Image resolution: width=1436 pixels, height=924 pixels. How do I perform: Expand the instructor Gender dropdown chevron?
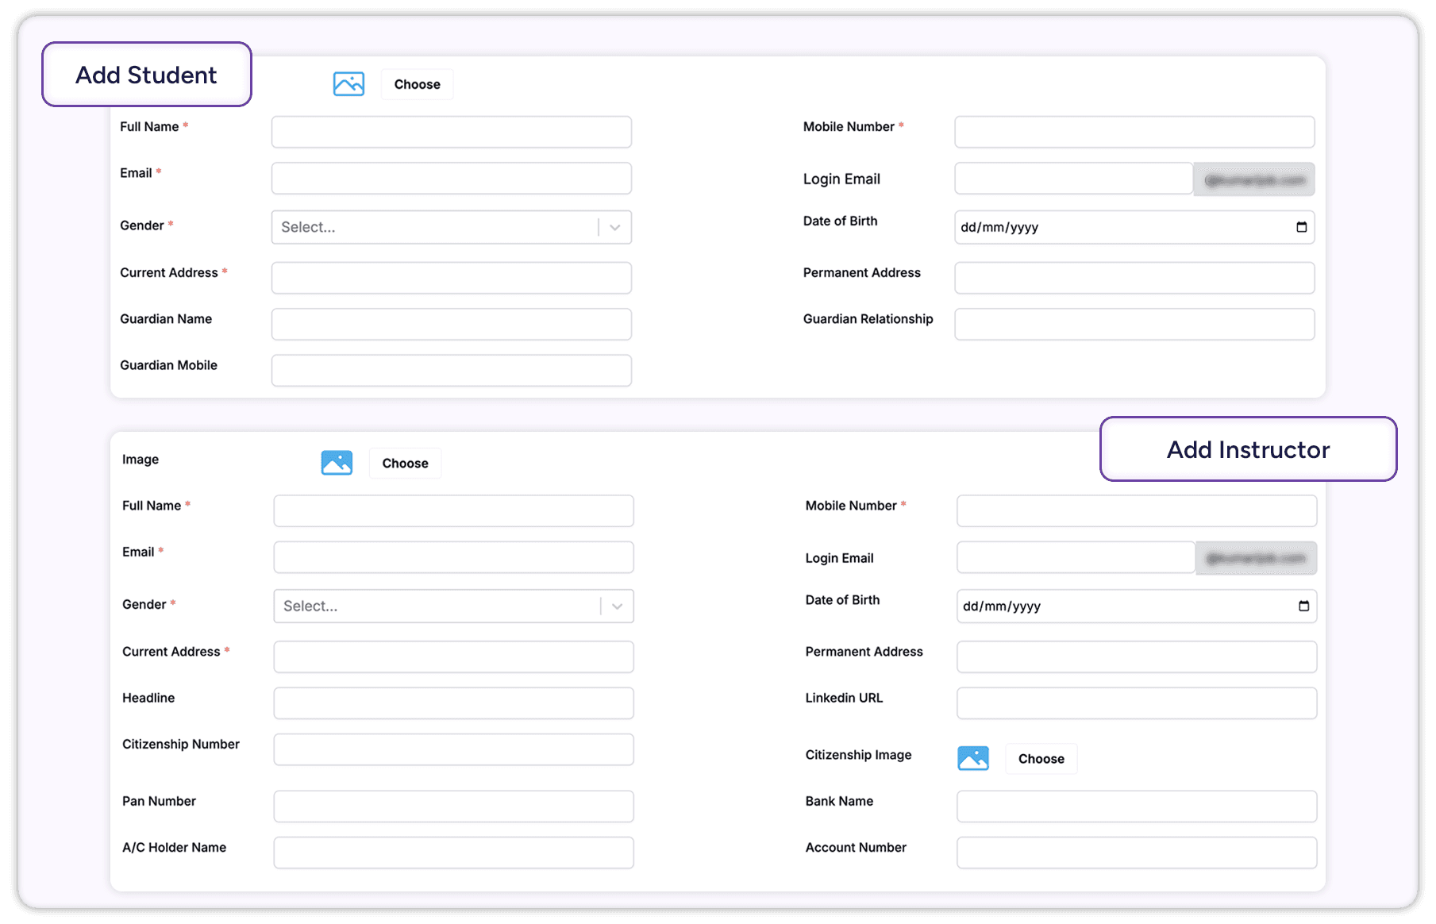point(616,606)
